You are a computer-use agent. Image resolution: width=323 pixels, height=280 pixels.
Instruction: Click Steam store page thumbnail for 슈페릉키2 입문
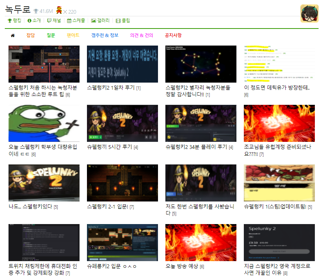coord(122,243)
